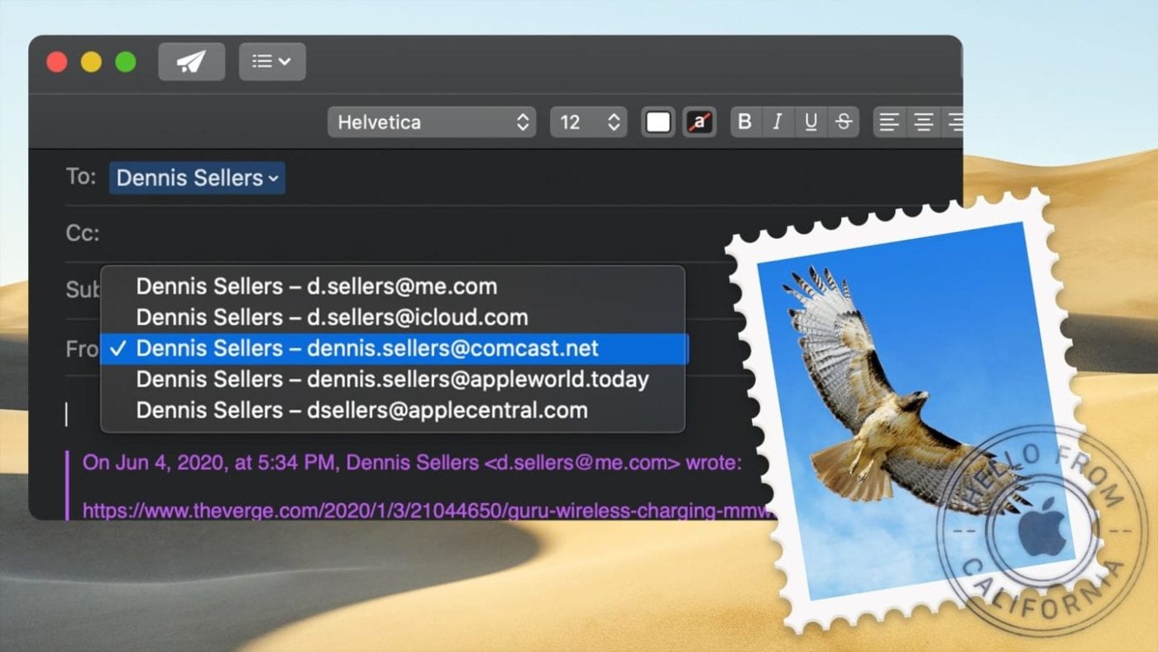Apply Strikethrough formatting
This screenshot has height=652, width=1158.
(x=844, y=122)
